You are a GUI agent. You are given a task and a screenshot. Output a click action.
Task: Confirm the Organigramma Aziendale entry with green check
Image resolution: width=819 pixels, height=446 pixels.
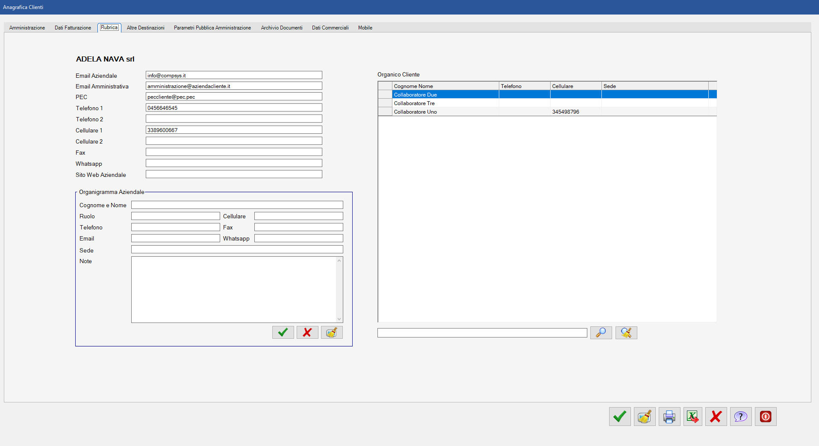(283, 332)
